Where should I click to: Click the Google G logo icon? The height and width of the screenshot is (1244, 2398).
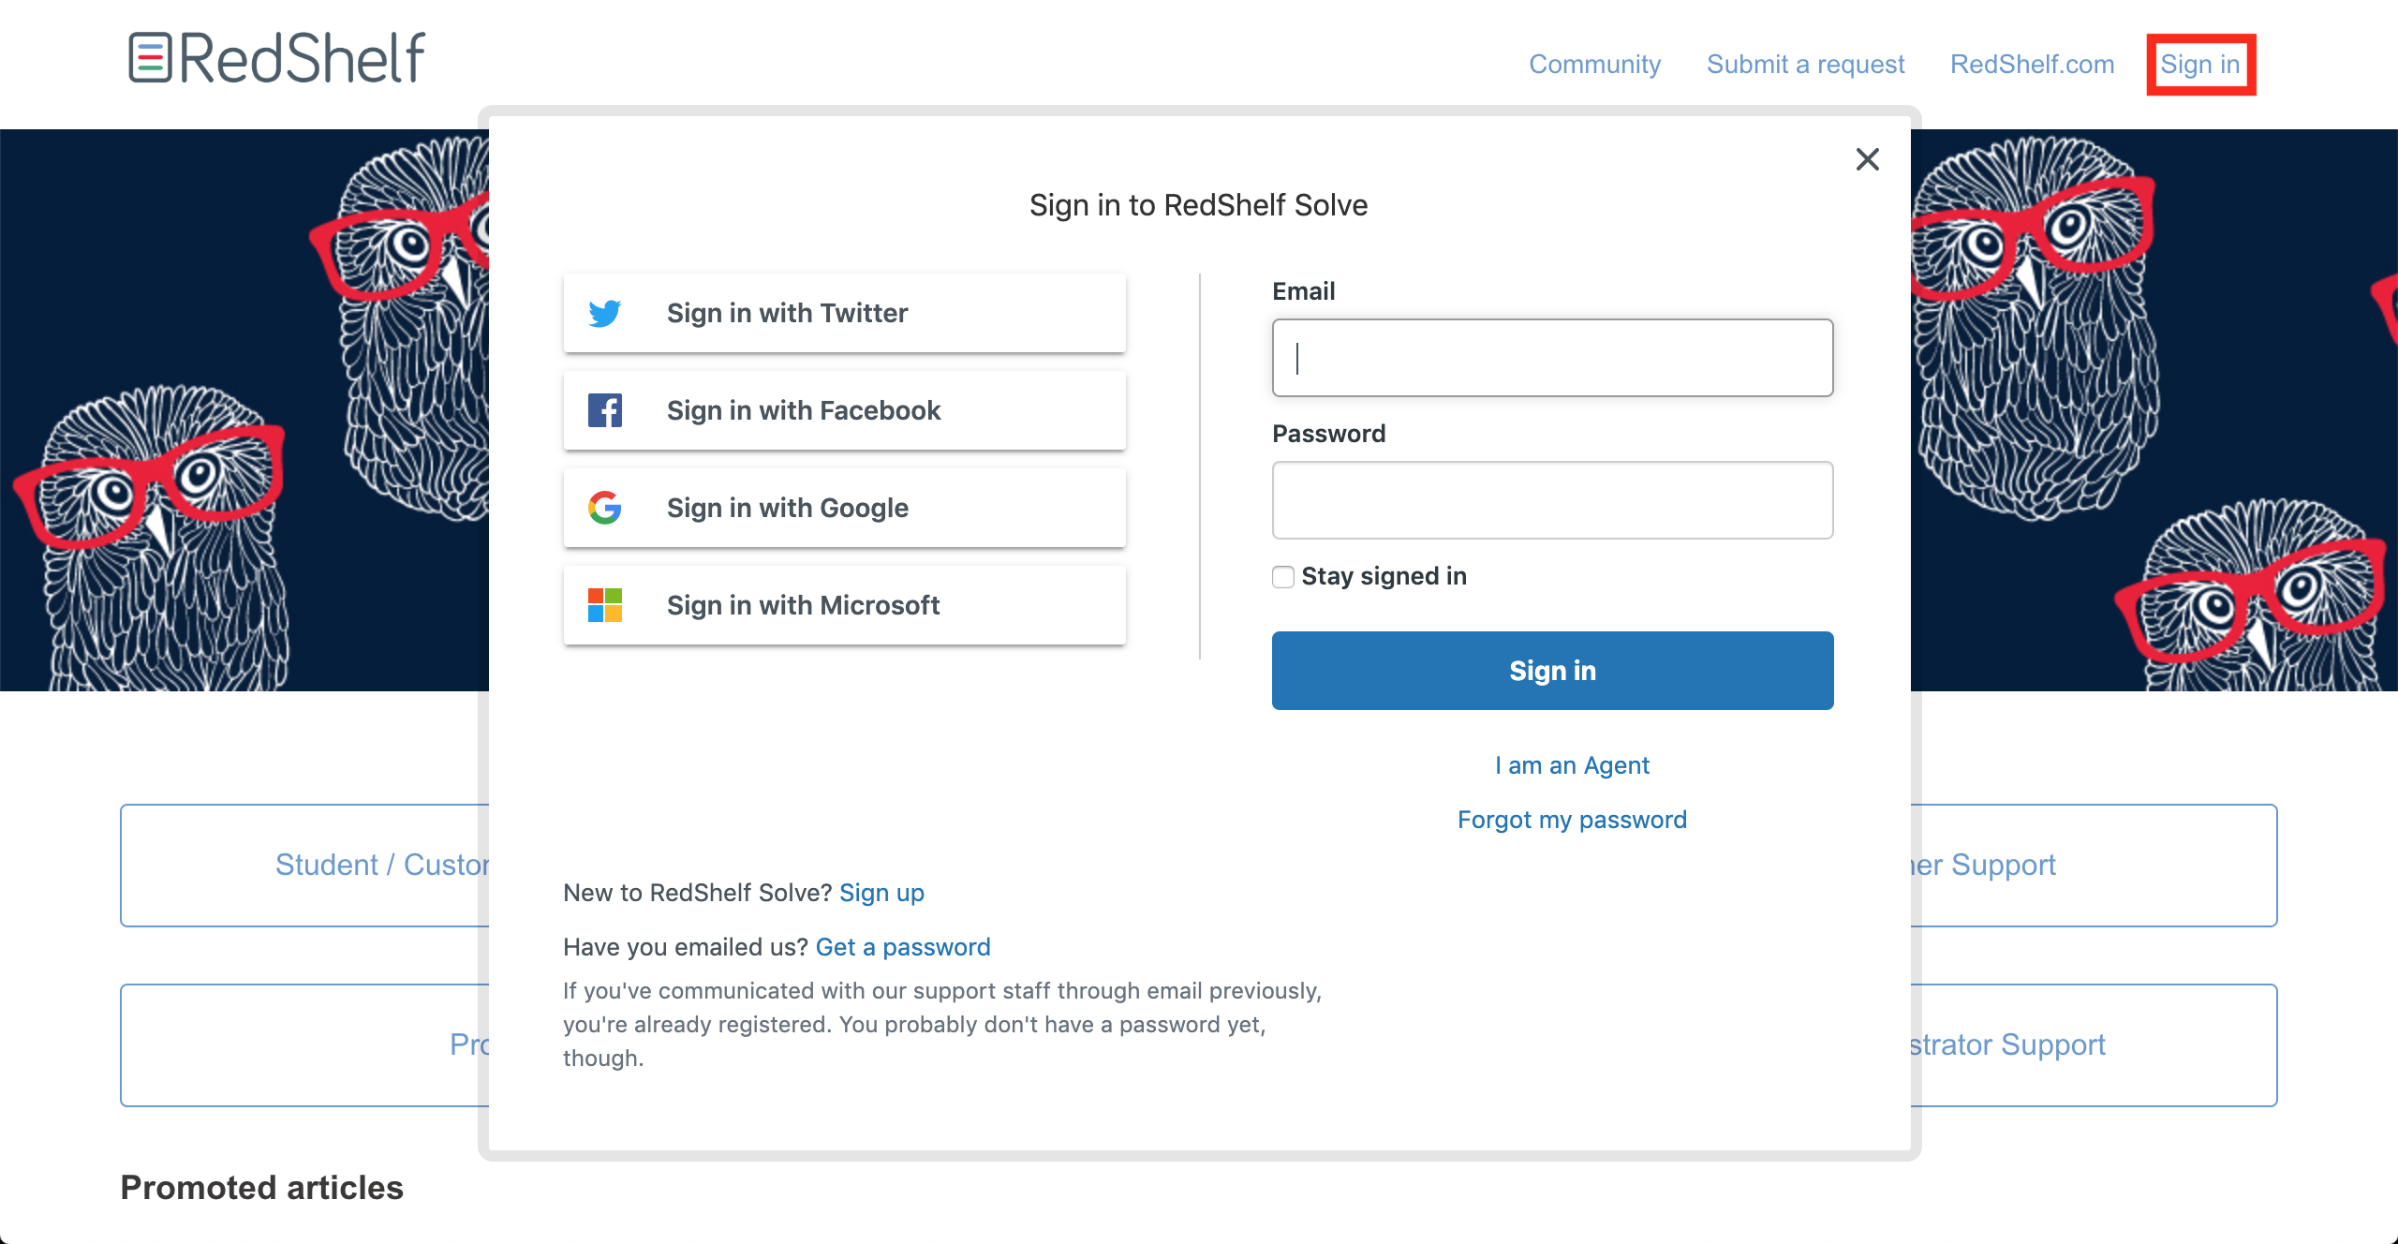(605, 508)
